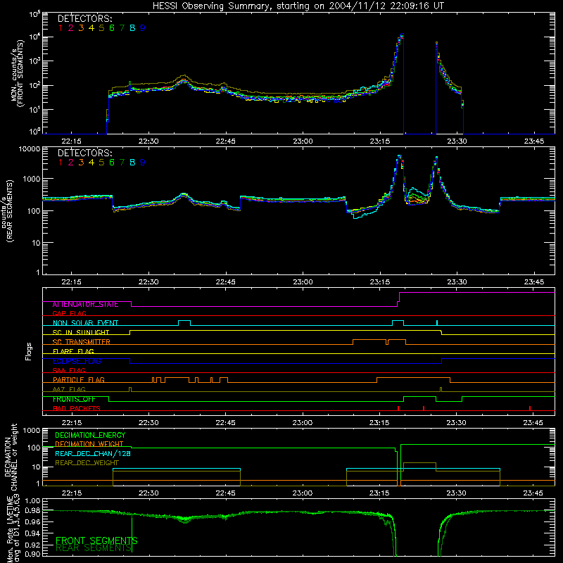
Task: Select cyan detector 8 in front segments legend
Action: (x=132, y=28)
